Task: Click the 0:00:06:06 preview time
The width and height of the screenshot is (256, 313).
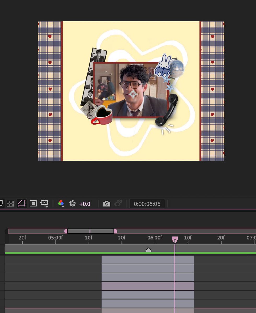Action: click(147, 204)
